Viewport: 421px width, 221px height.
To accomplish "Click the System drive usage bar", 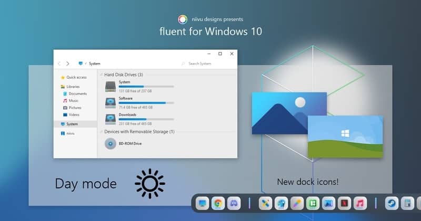I will pyautogui.click(x=146, y=87).
